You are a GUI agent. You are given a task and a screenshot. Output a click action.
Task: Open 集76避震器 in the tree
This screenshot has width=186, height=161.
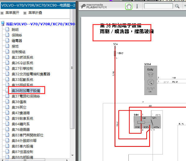coord(21,130)
